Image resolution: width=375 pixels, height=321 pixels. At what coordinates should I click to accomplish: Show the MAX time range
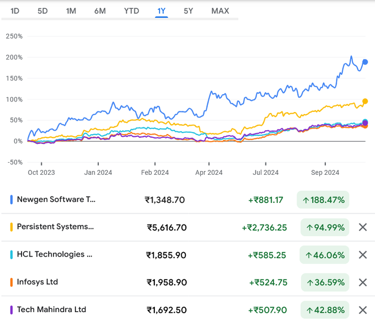pos(220,11)
